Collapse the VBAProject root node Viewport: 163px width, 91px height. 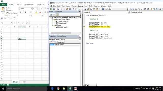[50, 18]
